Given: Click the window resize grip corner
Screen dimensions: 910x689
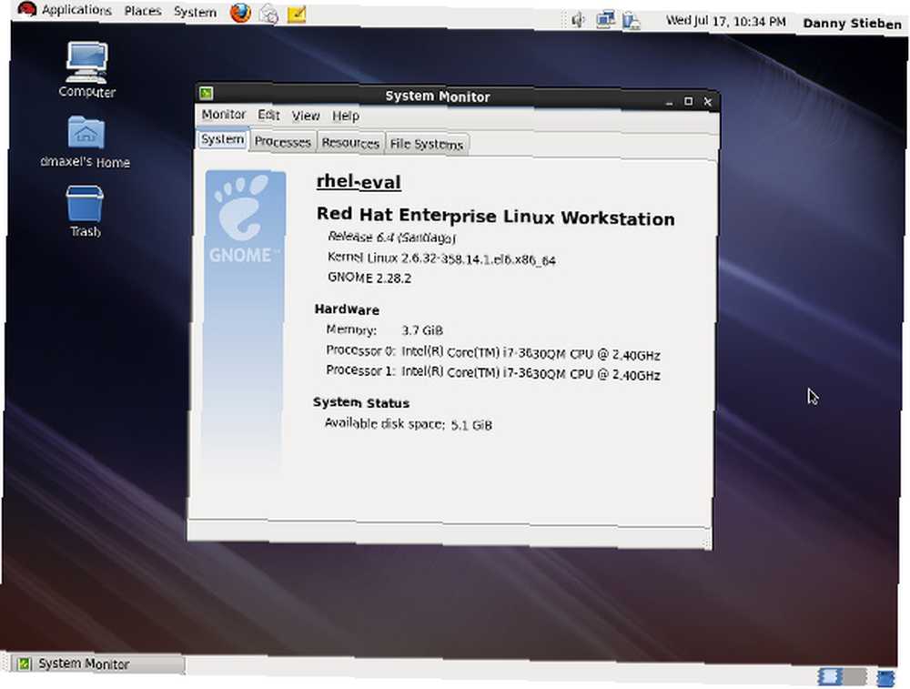Looking at the screenshot, I should [x=706, y=543].
